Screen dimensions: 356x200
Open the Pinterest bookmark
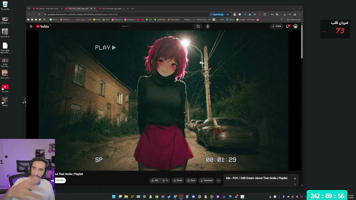65,20
